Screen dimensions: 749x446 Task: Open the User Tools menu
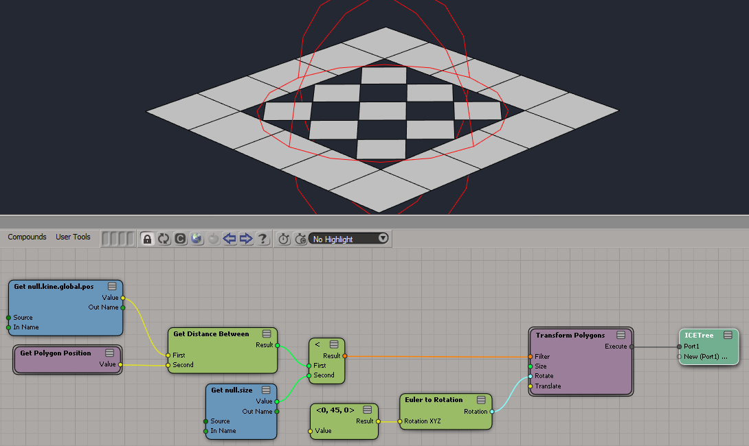pos(73,237)
